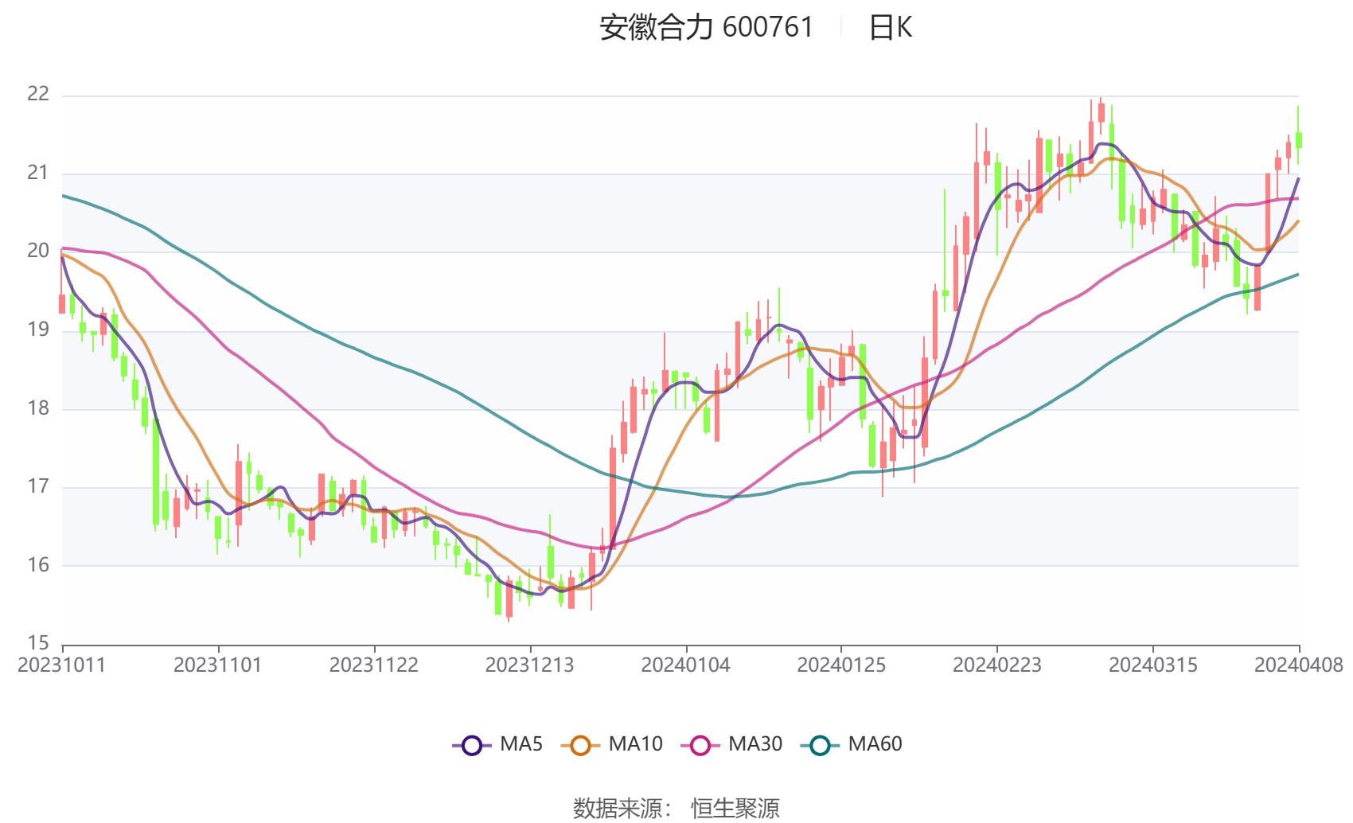Hide the MA5 line via its label
The width and height of the screenshot is (1353, 823).
coord(521,744)
